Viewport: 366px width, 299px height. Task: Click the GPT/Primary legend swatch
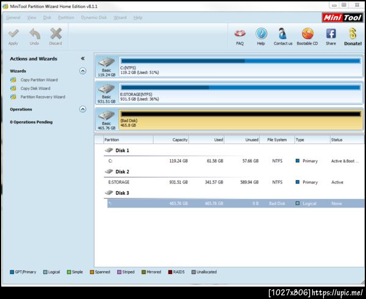pos(12,272)
